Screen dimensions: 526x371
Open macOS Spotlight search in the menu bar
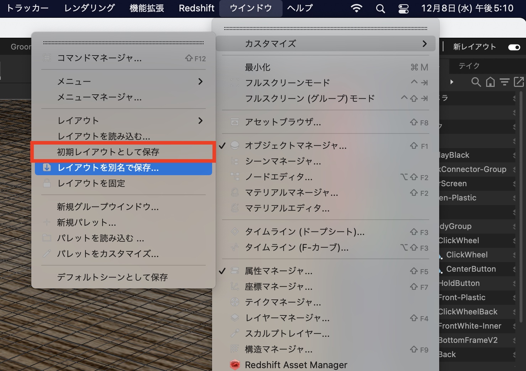click(x=380, y=9)
